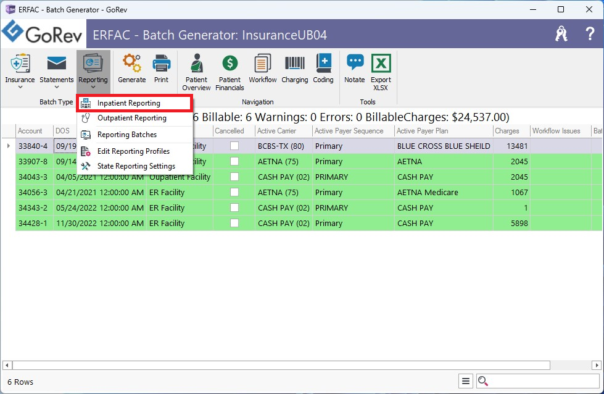Screen dimensions: 604x394
Task: Open Patient Overview icon
Action: pyautogui.click(x=196, y=64)
